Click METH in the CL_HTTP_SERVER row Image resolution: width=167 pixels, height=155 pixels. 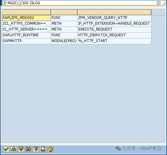tap(64, 29)
